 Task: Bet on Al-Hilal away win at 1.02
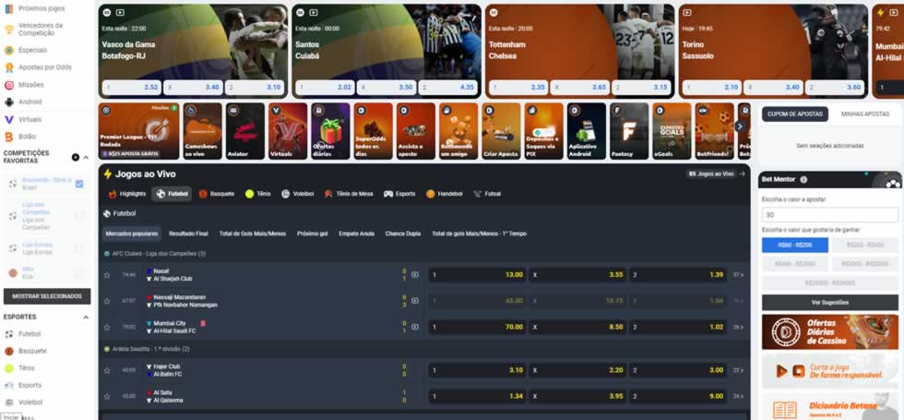[677, 327]
